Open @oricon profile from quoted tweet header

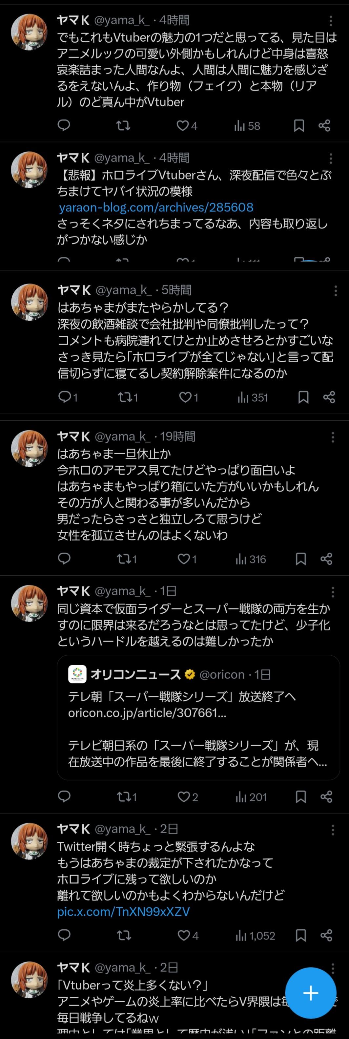click(x=222, y=674)
